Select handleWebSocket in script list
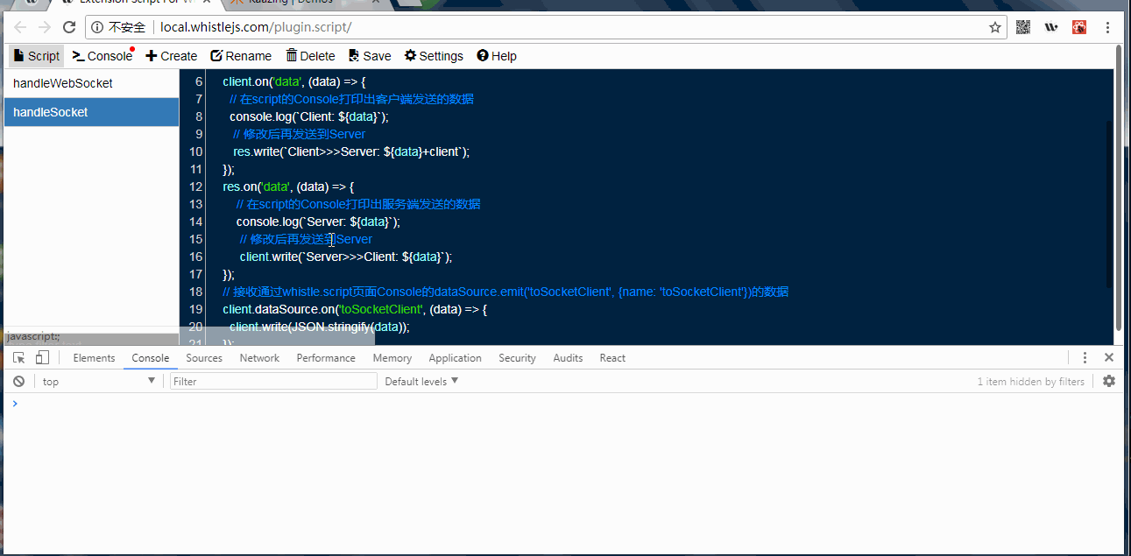Screen dimensions: 1131x556 [92, 83]
